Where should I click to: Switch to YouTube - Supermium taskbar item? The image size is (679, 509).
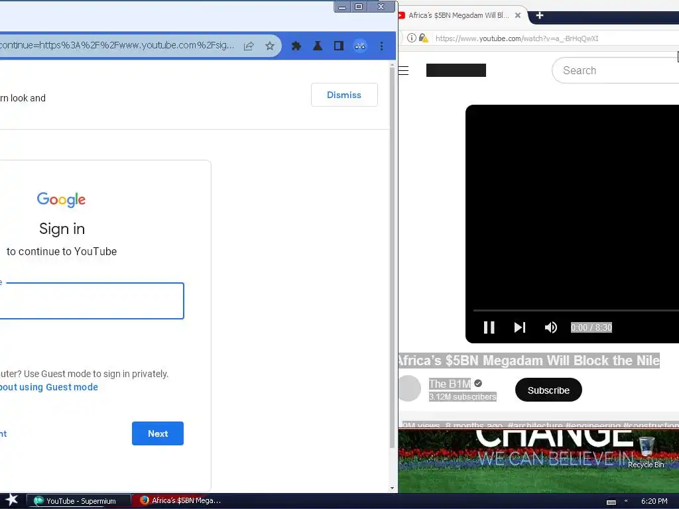coord(79,501)
